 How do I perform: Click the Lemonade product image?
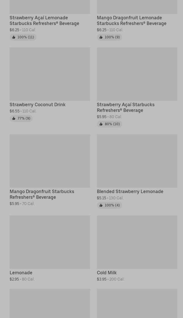click(x=50, y=242)
